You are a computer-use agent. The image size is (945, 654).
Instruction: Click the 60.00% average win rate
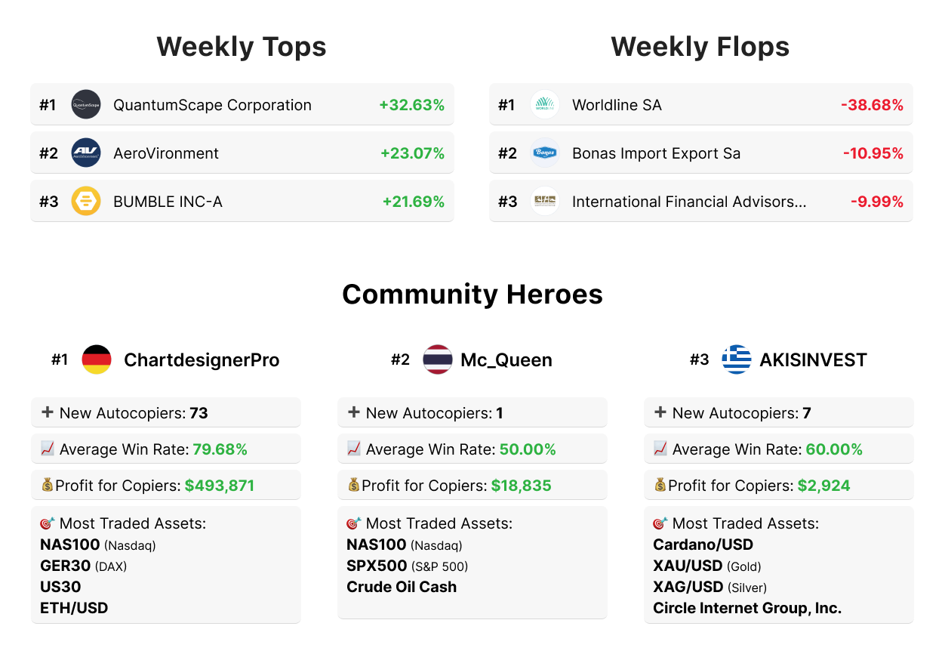pos(834,449)
